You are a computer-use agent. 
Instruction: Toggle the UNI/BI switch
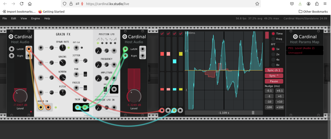click(x=105, y=89)
